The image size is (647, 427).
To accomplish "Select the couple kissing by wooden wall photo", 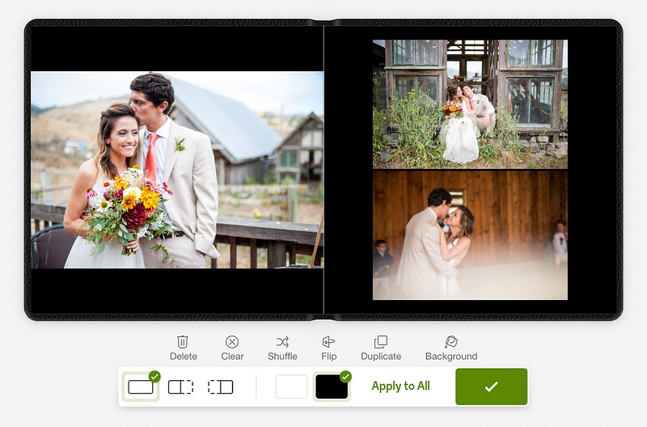I will [x=470, y=235].
